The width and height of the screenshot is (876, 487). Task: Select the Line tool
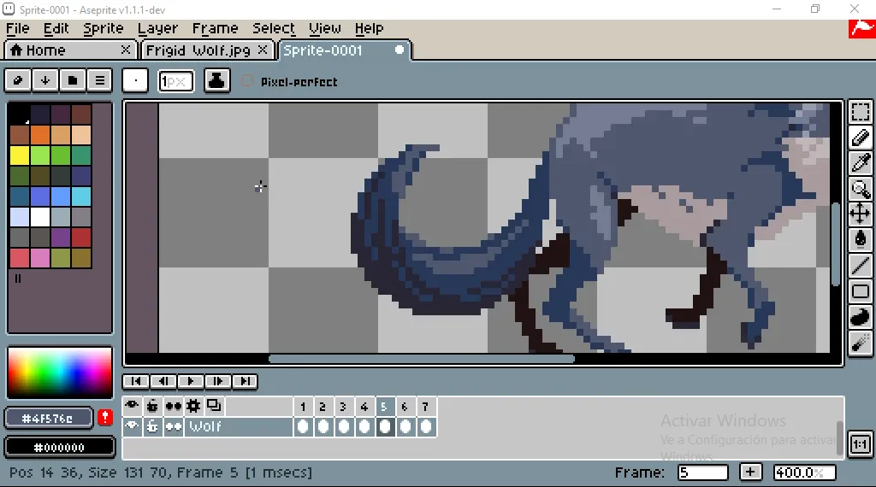click(861, 266)
